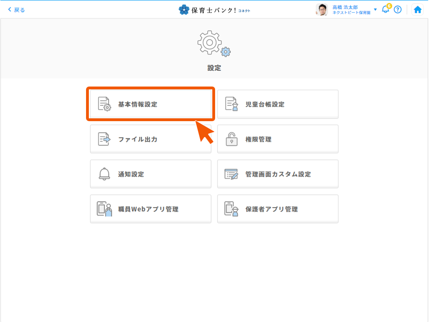Click the 児童台帳設定 child document icon
The height and width of the screenshot is (322, 429).
(x=231, y=104)
